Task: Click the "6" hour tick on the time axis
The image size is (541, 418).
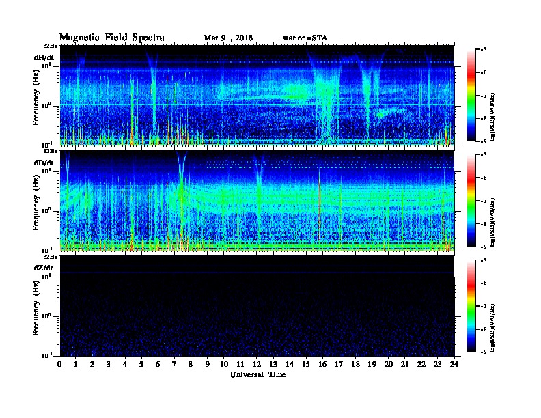Action: 158,365
